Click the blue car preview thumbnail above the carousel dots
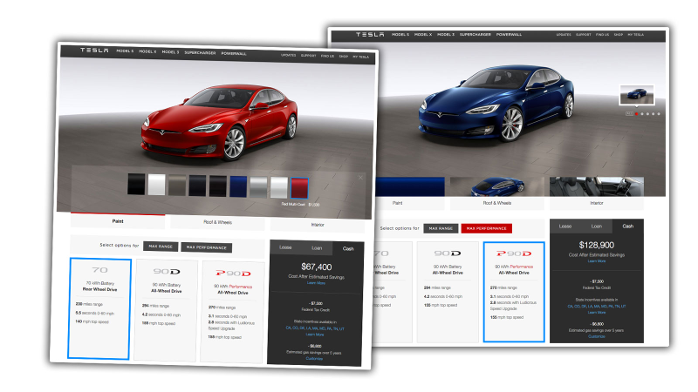Screen dimensions: 698x392 click(x=637, y=94)
